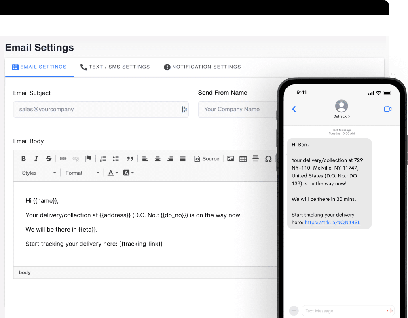
Task: Insert a table into the email body
Action: tap(243, 159)
